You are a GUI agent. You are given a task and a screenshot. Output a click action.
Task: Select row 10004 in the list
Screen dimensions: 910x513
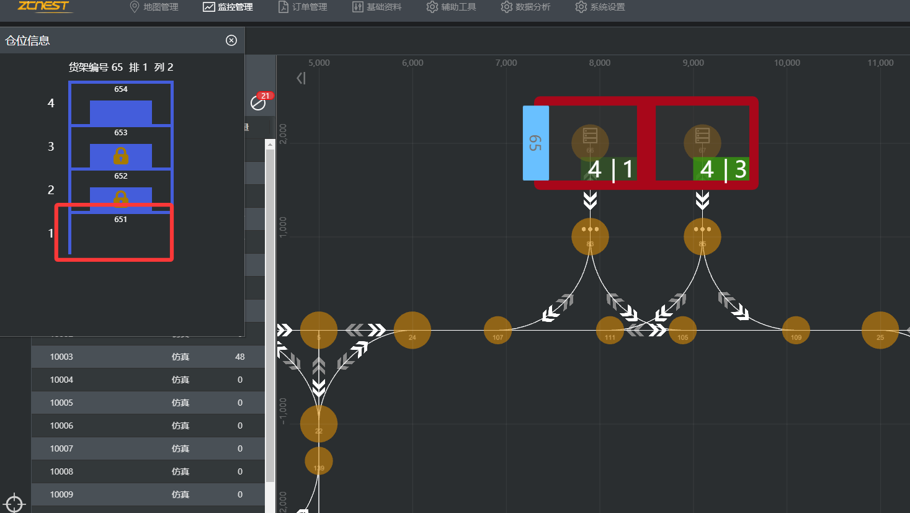(148, 380)
